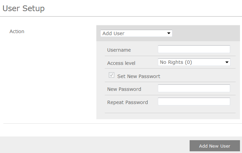Viewport: 242px width, 153px height.
Task: Click the New Password label
Action: tap(124, 90)
